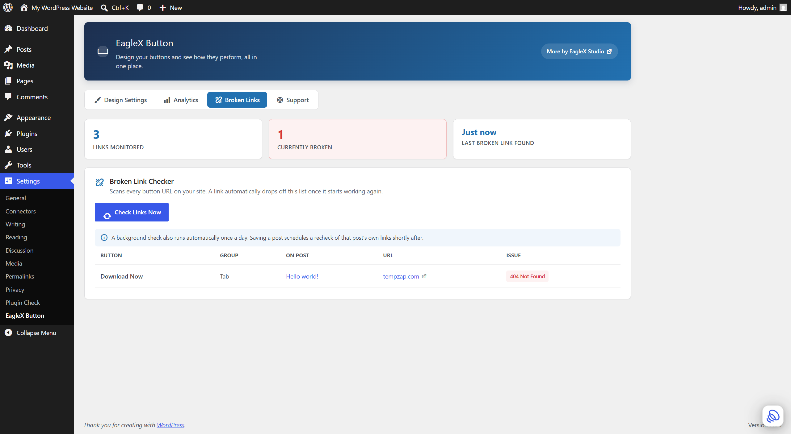Click the Links Monitored stat card
This screenshot has width=791, height=434.
[x=173, y=139]
